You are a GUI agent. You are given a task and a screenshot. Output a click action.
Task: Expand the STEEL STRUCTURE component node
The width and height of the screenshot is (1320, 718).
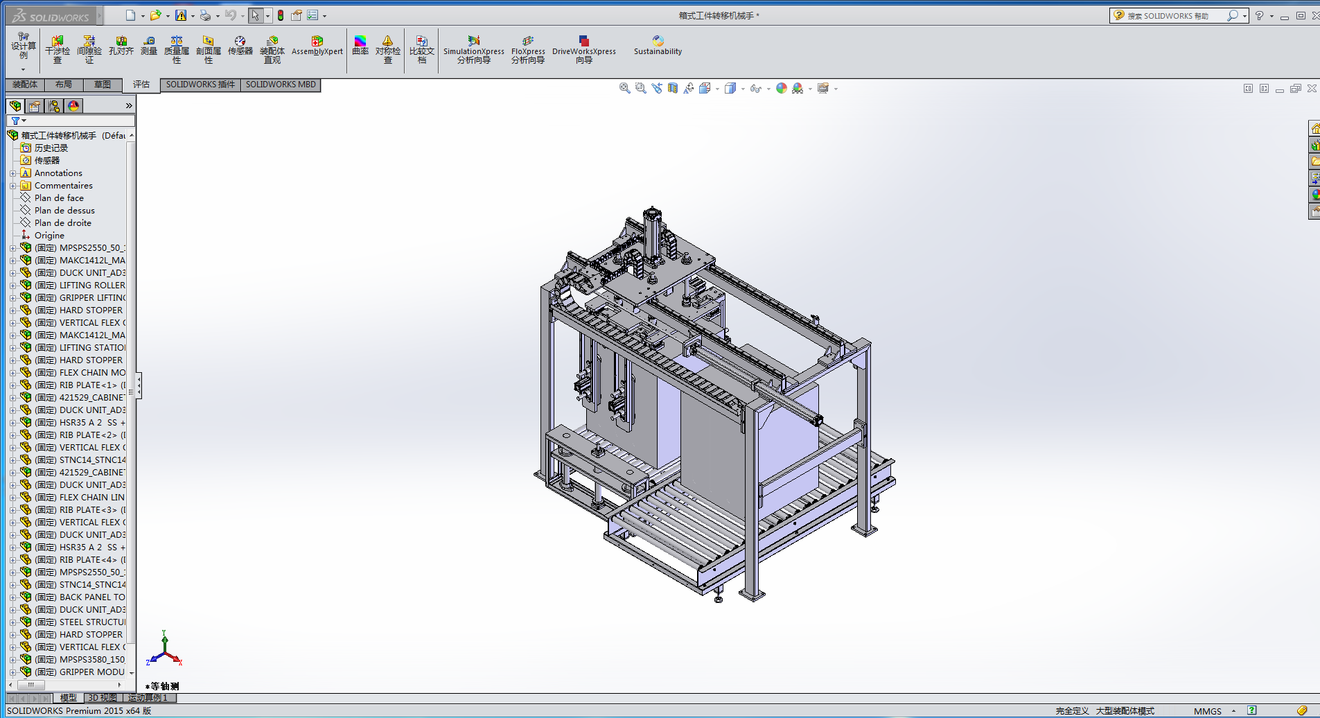(x=12, y=622)
